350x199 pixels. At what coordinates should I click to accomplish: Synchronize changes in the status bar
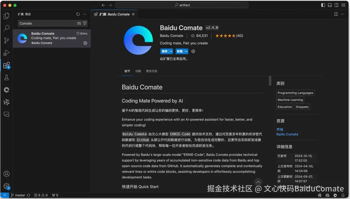tap(28, 195)
